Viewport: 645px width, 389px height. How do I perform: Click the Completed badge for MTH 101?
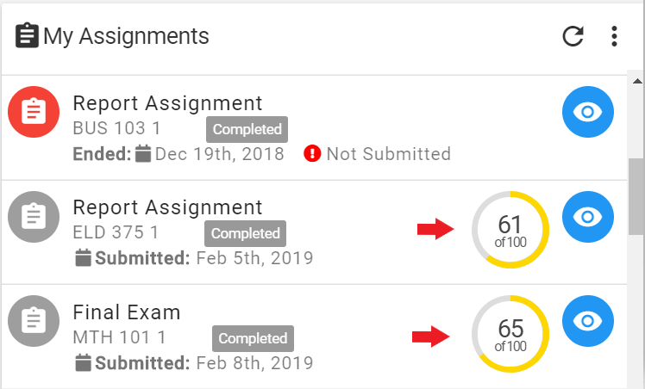point(253,338)
